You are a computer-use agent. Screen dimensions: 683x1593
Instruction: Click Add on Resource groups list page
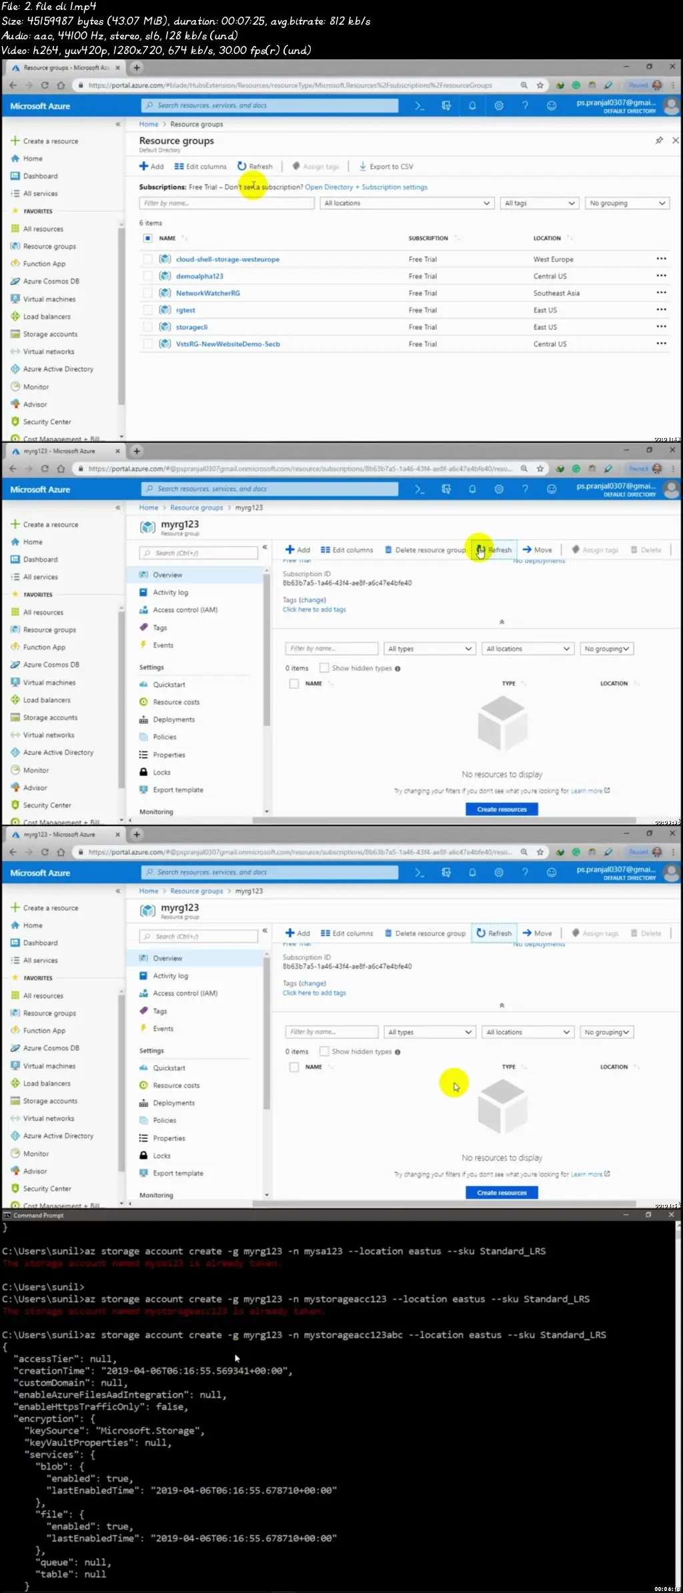[151, 167]
